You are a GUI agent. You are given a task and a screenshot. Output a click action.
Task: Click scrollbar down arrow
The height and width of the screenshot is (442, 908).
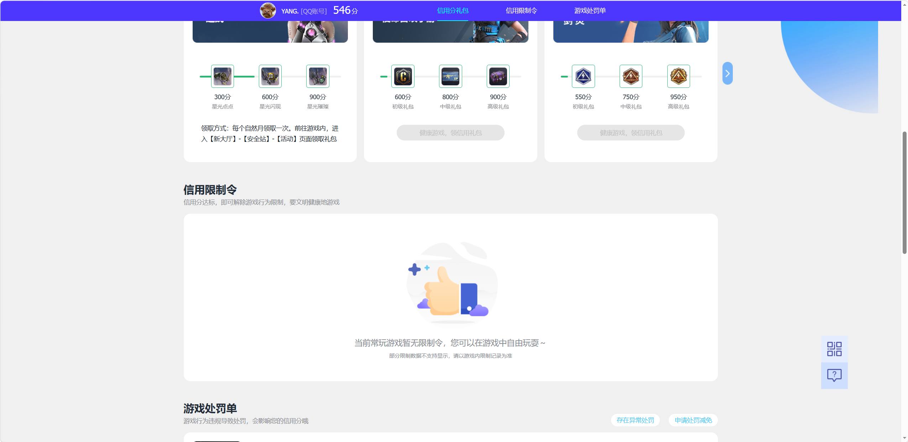click(x=904, y=438)
